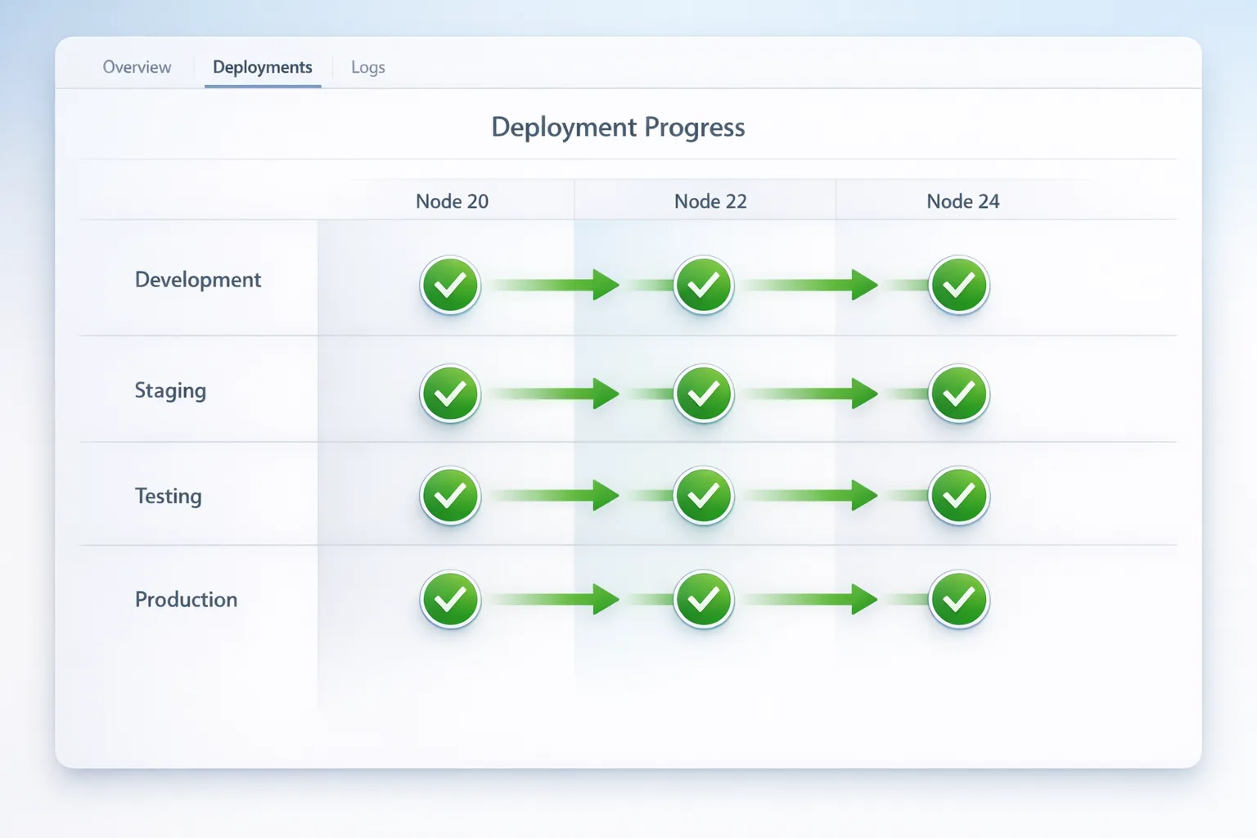Click the Development checkmark under Node 20

(449, 285)
